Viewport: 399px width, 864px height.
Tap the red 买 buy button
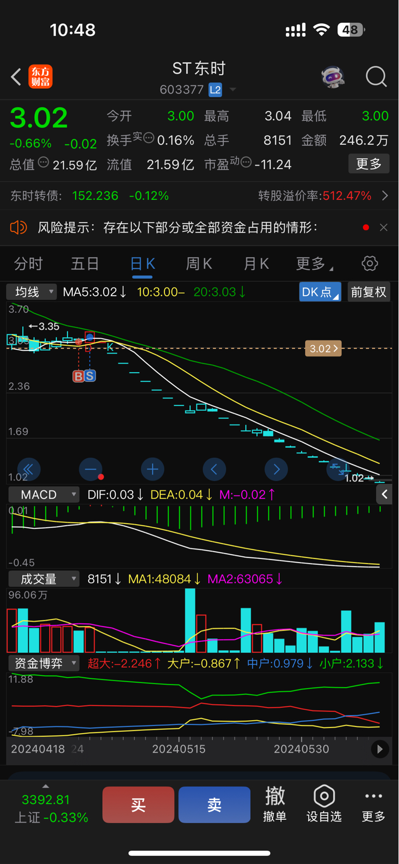(x=138, y=805)
